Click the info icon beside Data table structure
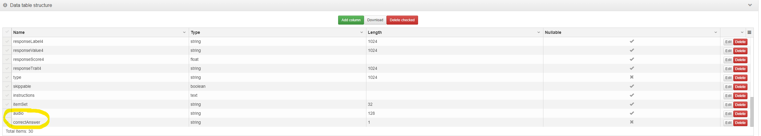 click(5, 5)
